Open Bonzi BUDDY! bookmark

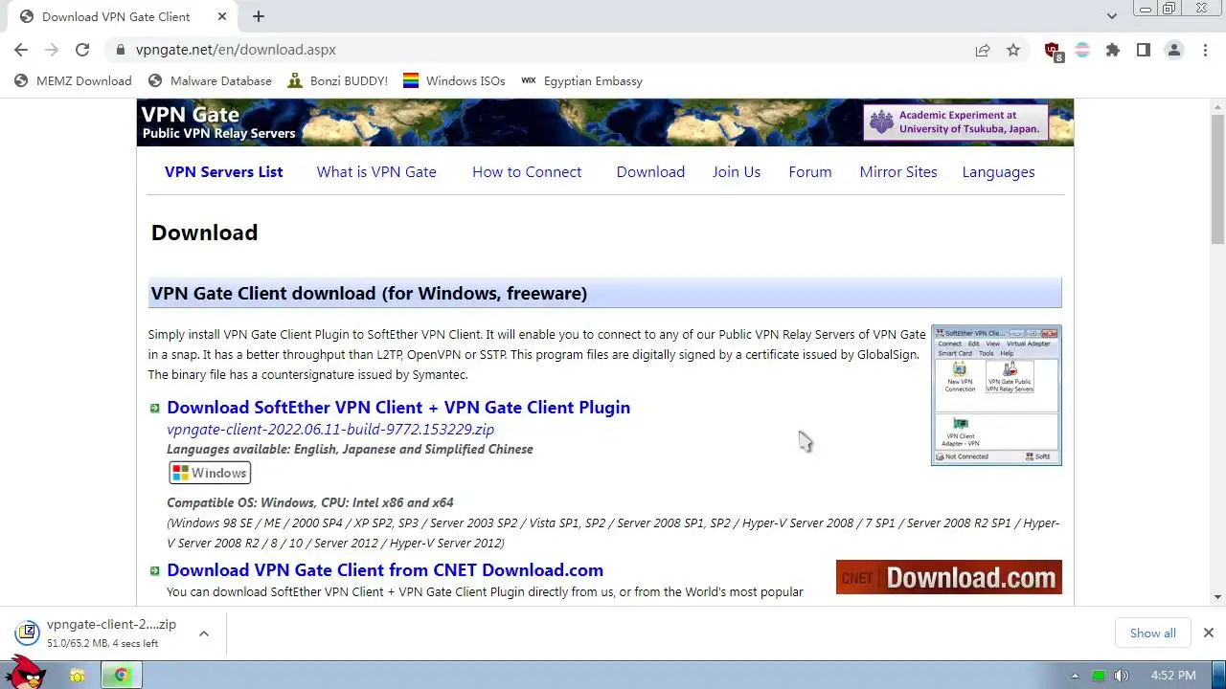(337, 81)
